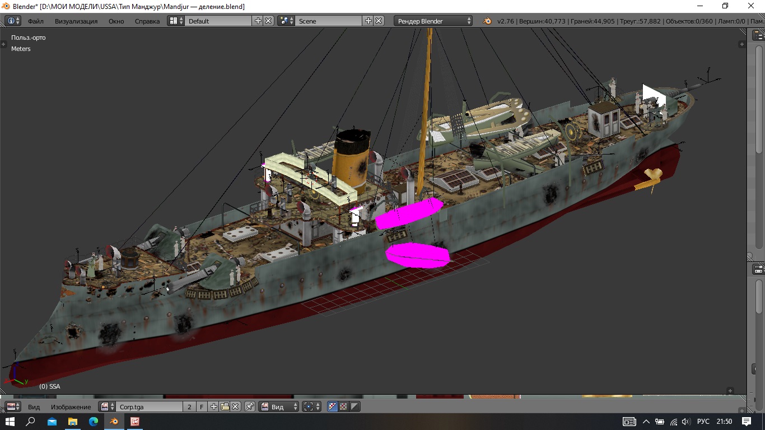Enable the color and alpha channel display
Screen dimensions: 765x430
point(333,407)
